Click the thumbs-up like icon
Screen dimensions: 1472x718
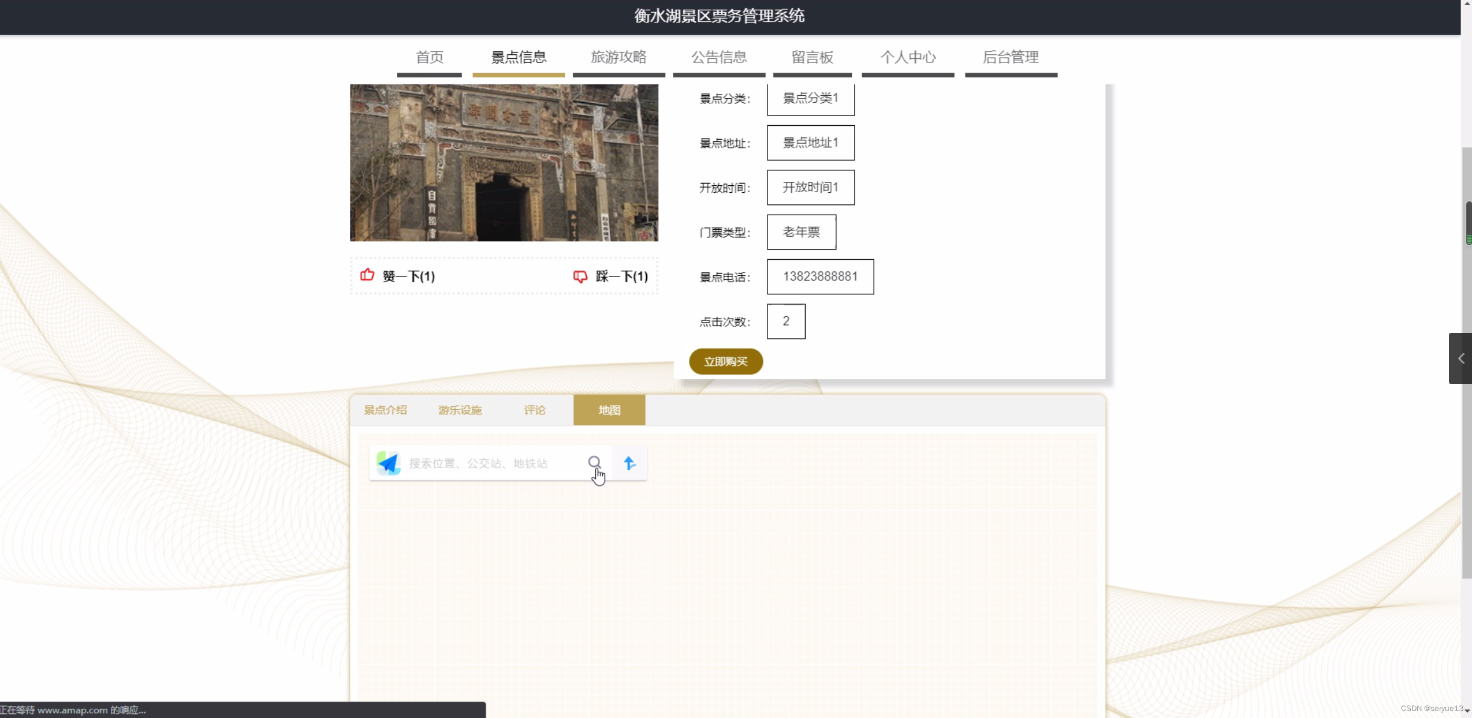click(x=367, y=275)
